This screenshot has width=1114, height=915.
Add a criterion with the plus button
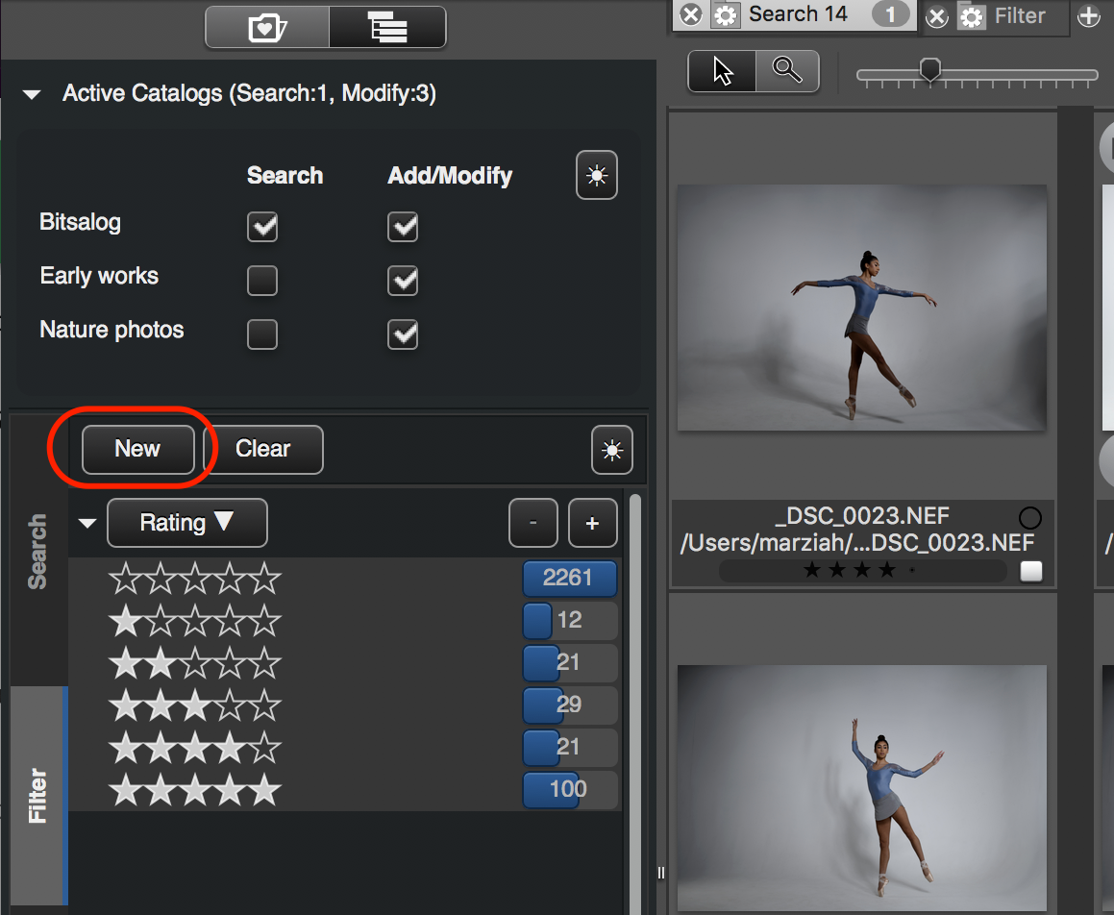pos(592,523)
